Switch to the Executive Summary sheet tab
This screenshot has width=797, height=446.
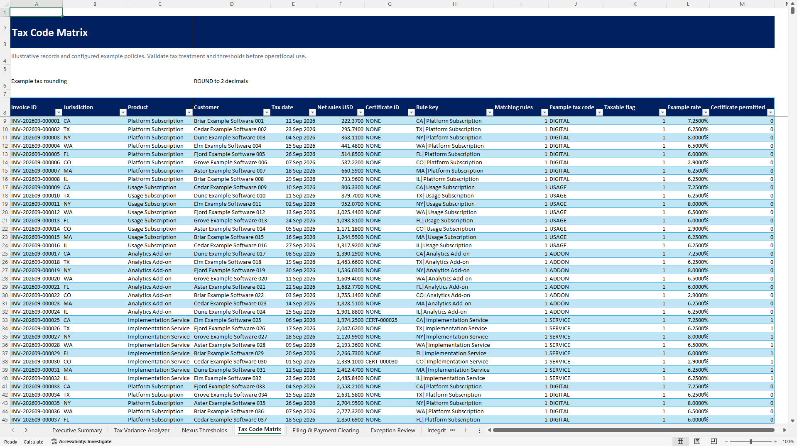point(77,430)
